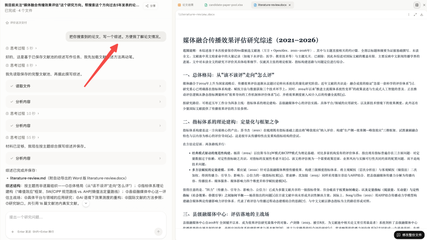Expand the 思考过程 5 秒 section

pos(21,48)
